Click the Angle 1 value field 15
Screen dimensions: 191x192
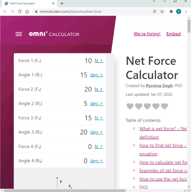84,75
